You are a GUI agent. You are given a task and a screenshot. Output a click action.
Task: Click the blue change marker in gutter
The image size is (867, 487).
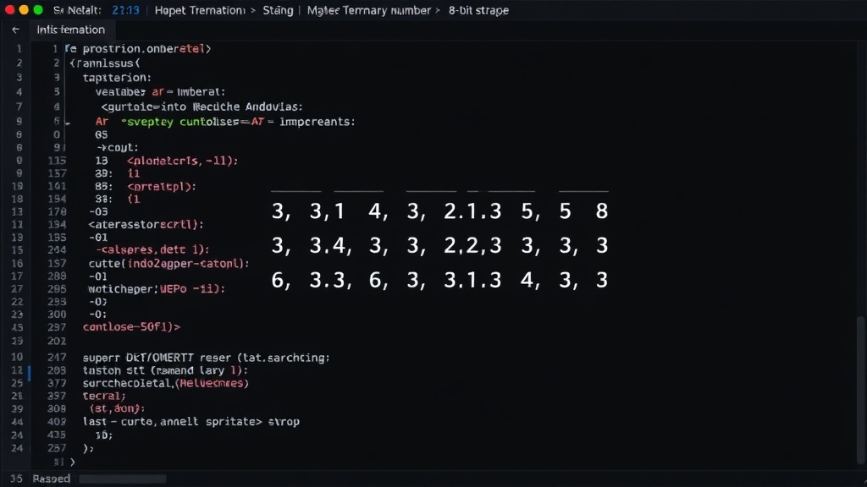pyautogui.click(x=30, y=373)
